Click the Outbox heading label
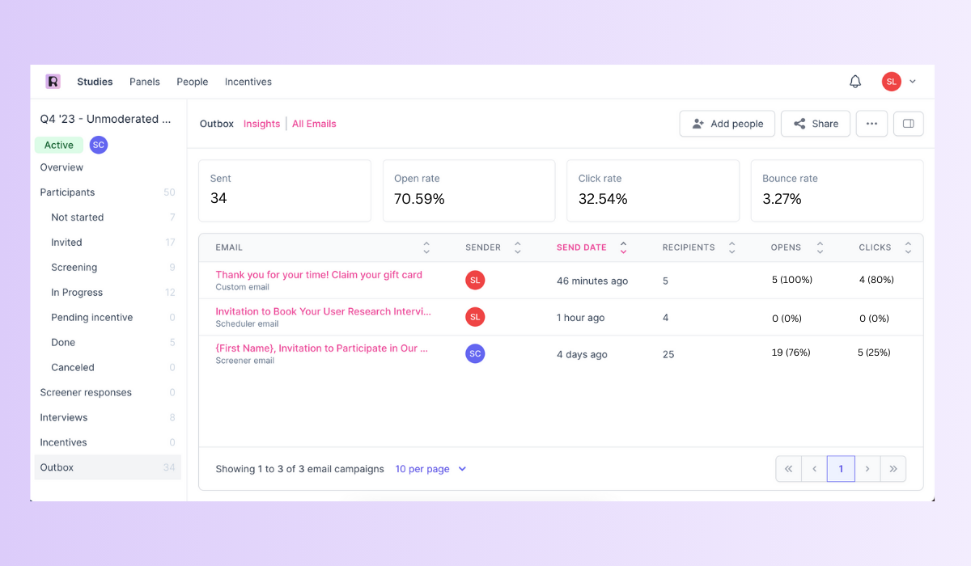 click(217, 124)
